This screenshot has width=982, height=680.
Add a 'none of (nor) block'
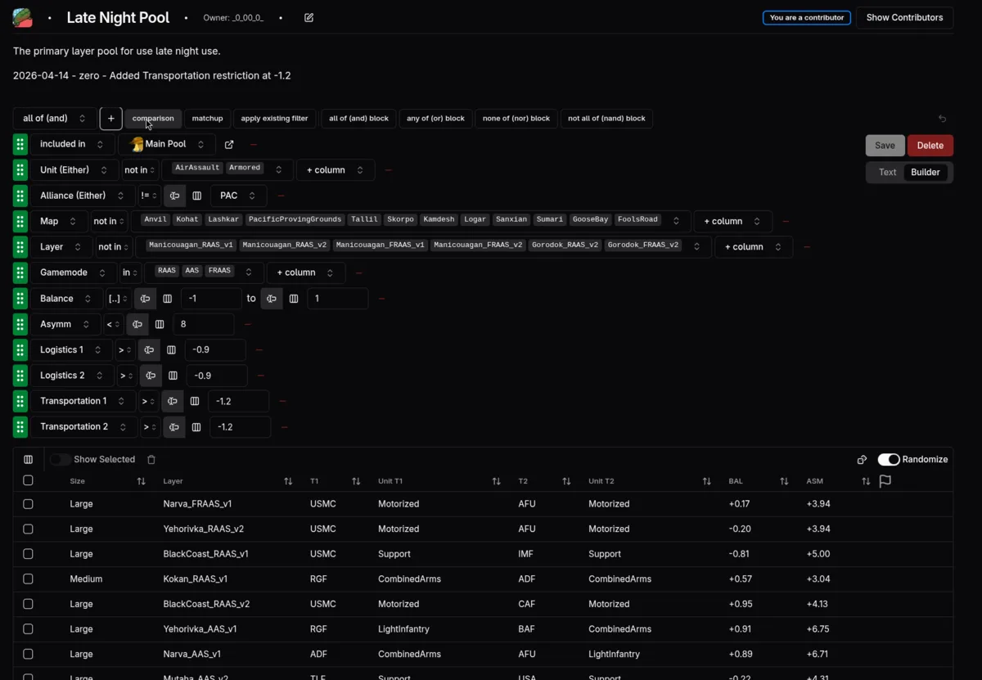pos(516,119)
